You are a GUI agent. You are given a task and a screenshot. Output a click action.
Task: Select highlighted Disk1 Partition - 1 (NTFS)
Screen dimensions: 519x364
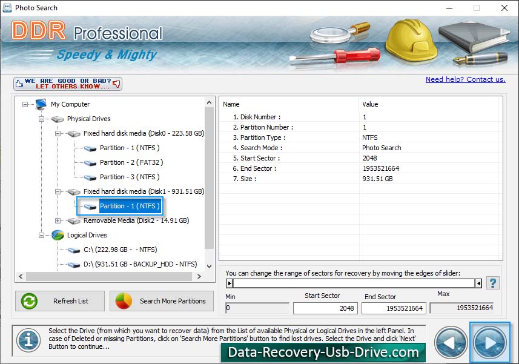point(130,206)
